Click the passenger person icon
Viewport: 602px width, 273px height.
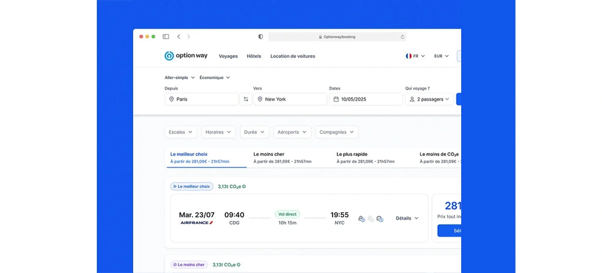pos(412,99)
